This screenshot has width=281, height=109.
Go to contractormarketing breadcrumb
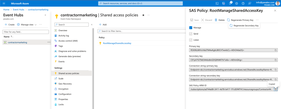(x=38, y=10)
